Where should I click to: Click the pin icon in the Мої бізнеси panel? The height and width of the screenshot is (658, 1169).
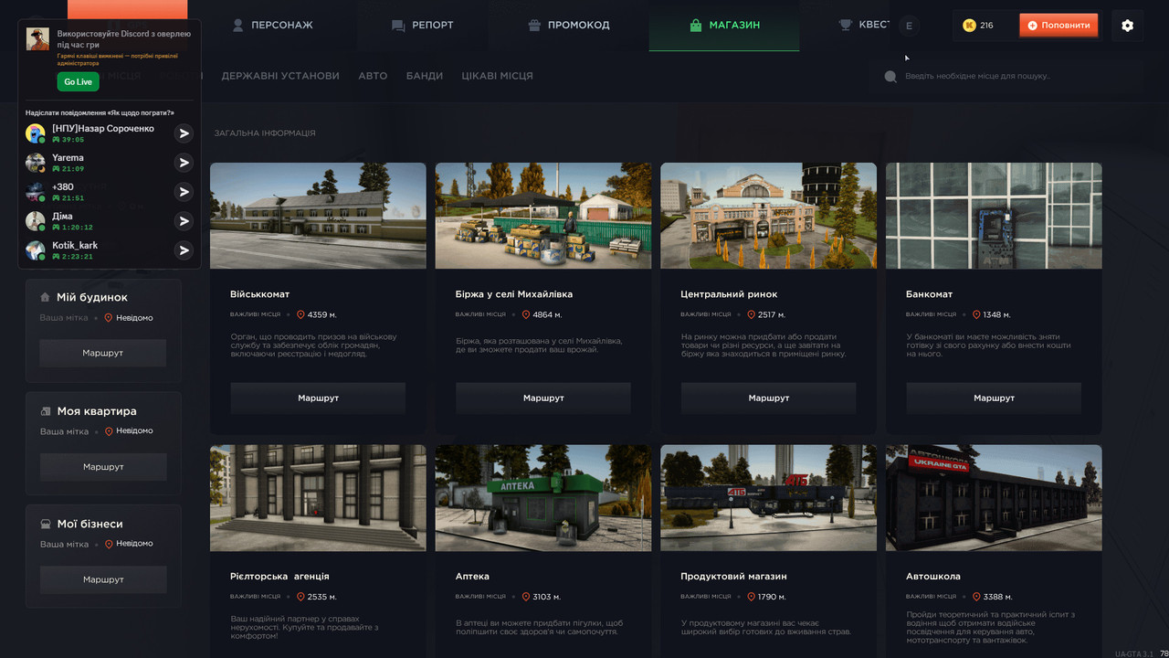point(109,544)
